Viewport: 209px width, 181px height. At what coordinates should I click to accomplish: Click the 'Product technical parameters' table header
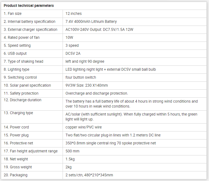(x=29, y=6)
